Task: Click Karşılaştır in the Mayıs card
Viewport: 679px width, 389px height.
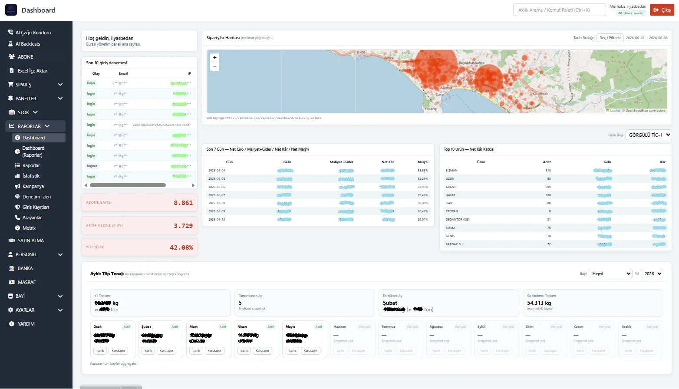Action: coord(310,350)
